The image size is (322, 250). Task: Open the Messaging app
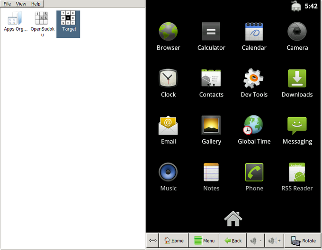point(297,130)
